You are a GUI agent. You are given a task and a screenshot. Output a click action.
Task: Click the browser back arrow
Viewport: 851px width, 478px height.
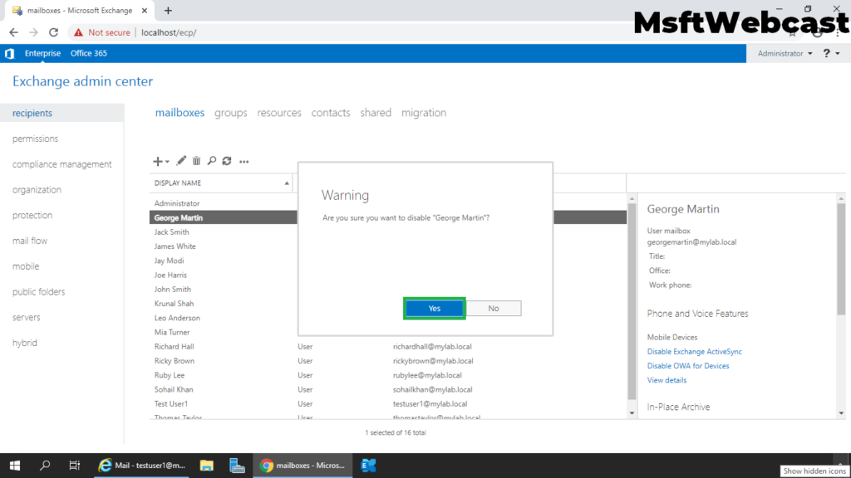tap(13, 32)
